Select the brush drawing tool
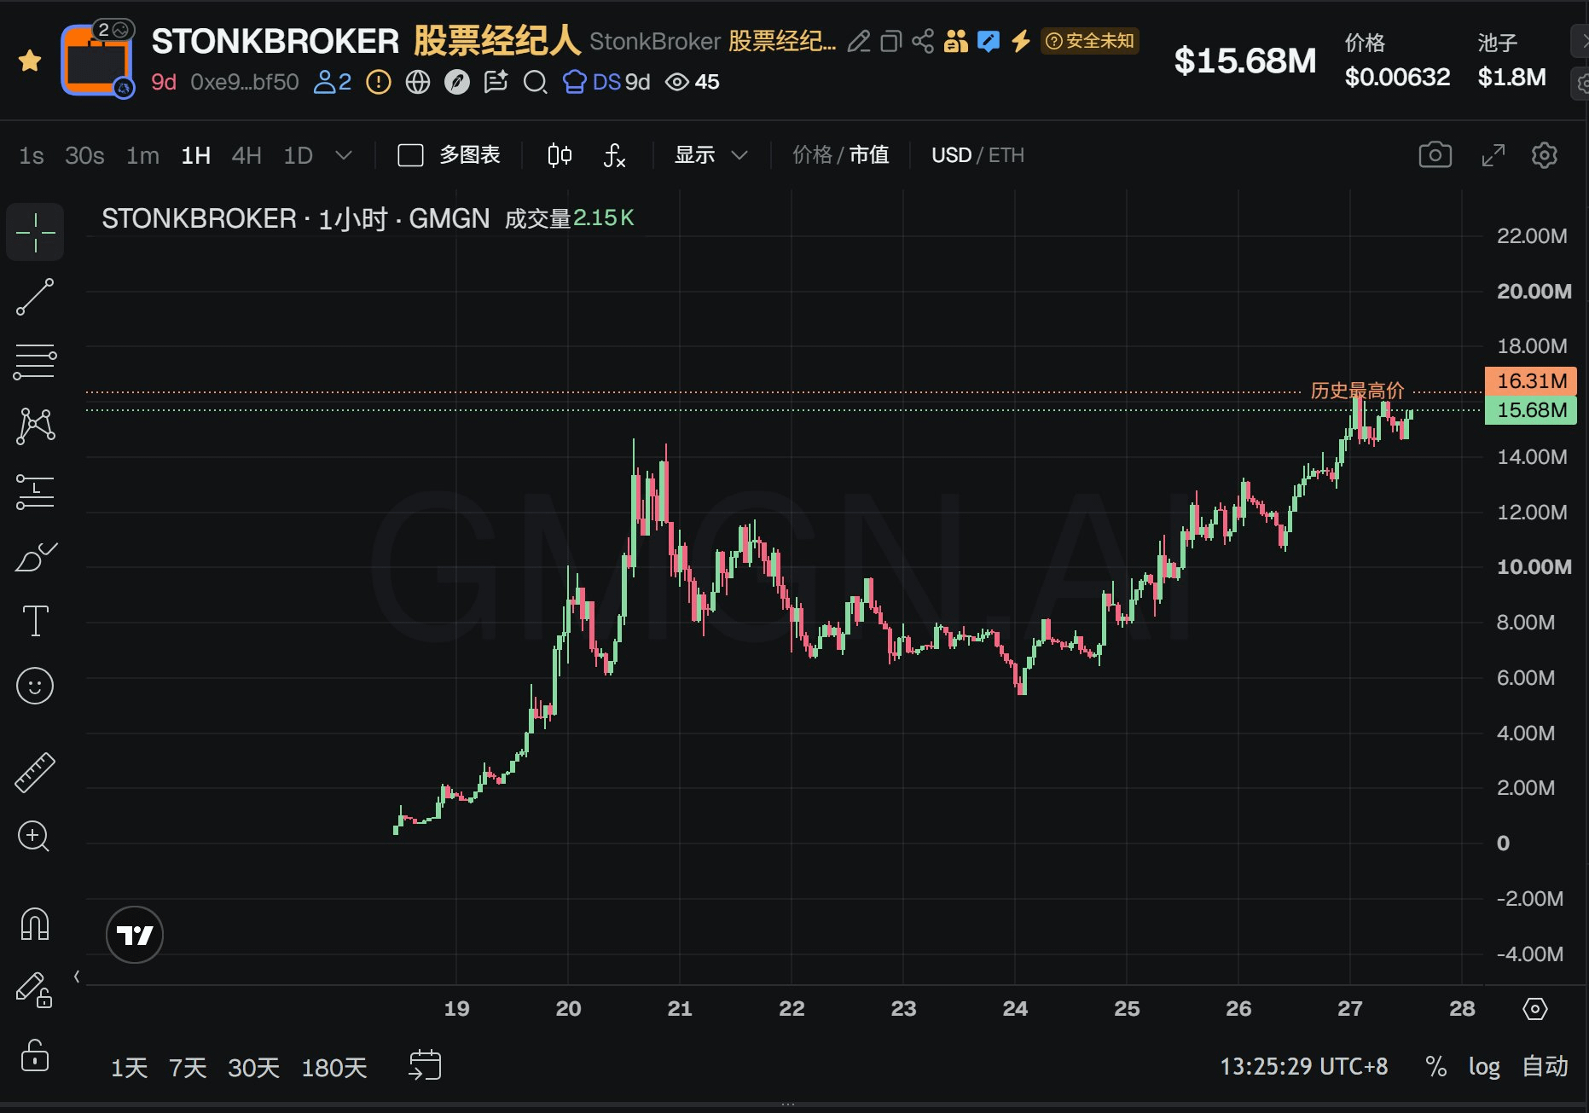 pos(35,557)
